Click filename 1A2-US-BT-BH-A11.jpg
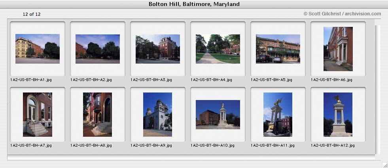Screen dimensions: 388x168 273,145
